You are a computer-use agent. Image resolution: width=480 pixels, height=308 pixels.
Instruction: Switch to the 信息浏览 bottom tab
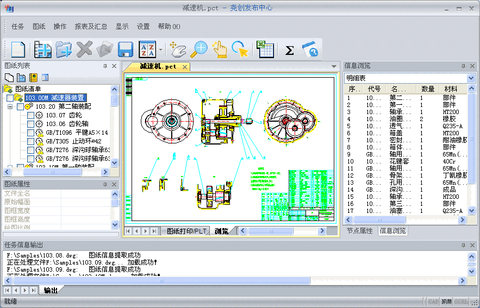[x=392, y=231]
